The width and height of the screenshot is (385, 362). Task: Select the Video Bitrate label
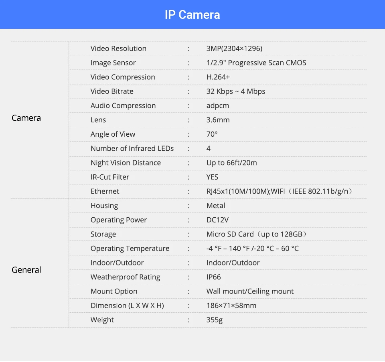pyautogui.click(x=112, y=91)
